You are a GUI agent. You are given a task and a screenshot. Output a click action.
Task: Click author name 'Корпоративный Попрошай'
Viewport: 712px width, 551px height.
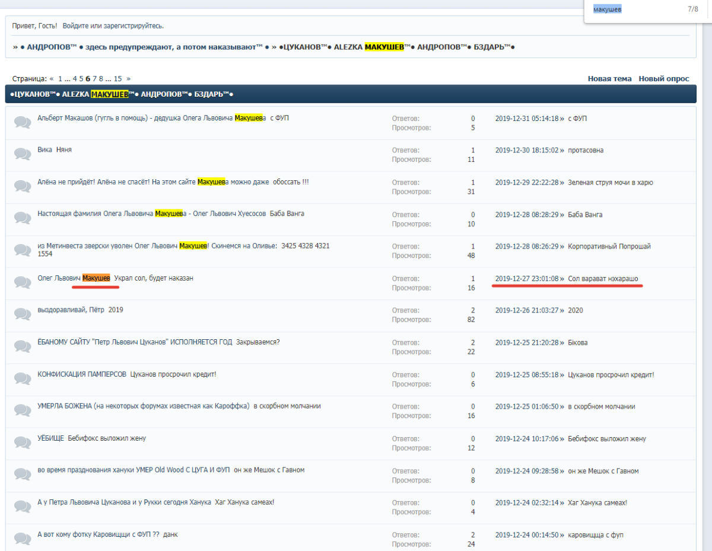(609, 247)
